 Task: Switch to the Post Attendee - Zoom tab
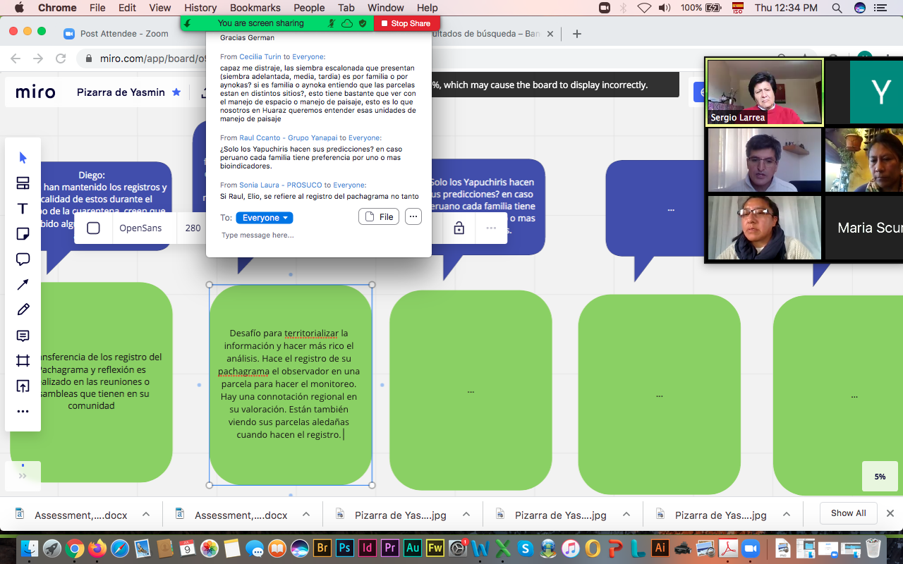(x=124, y=34)
